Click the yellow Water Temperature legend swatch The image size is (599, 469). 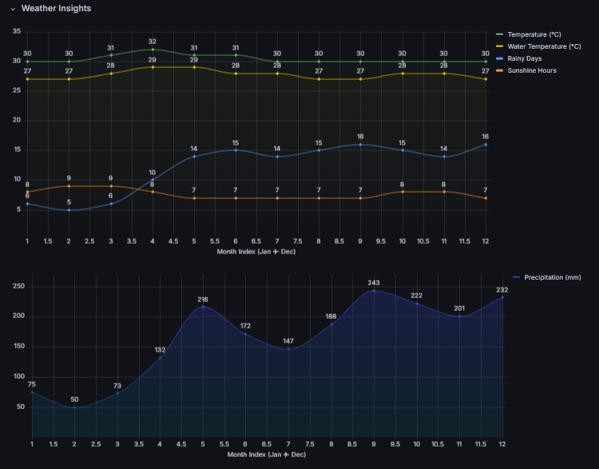tap(500, 46)
